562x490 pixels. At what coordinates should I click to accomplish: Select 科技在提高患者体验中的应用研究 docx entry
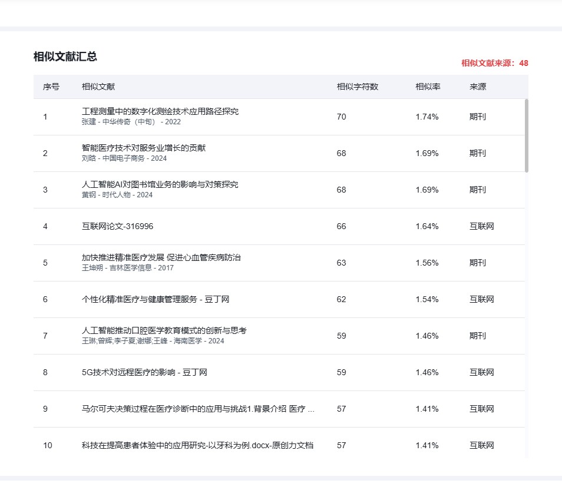point(197,445)
